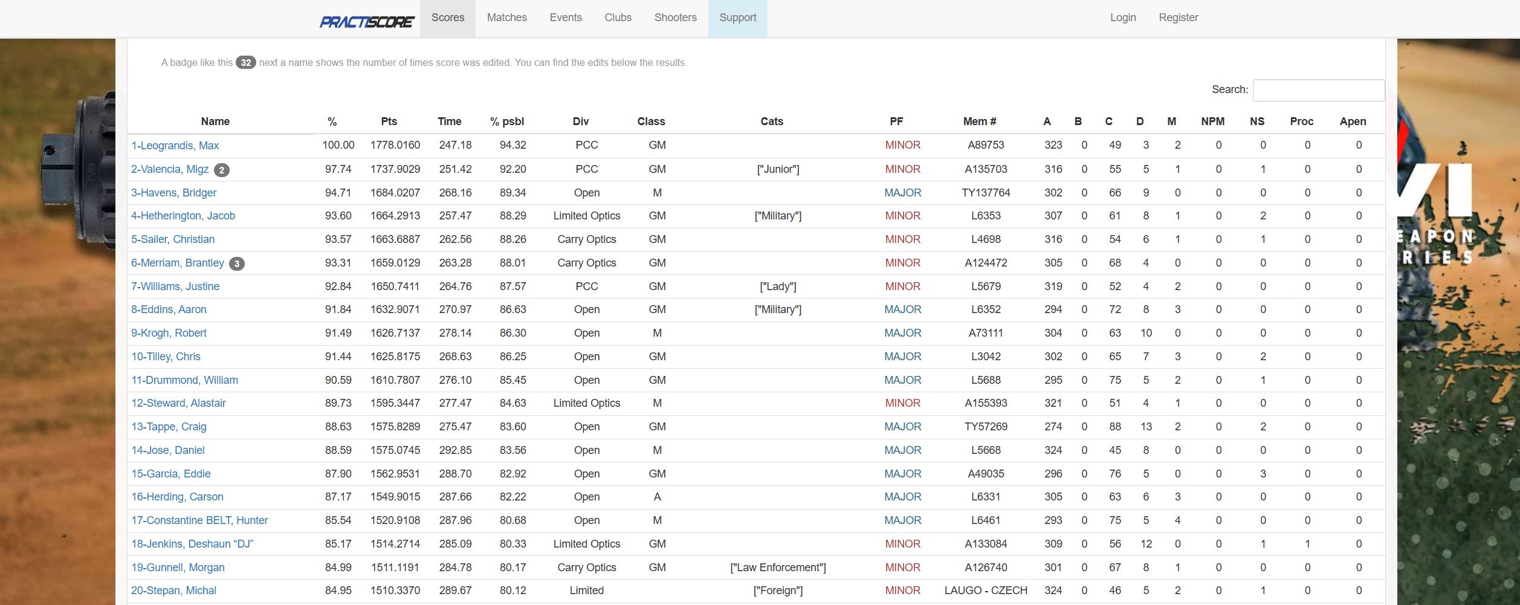Sort by Class column header
Viewport: 1520px width, 605px height.
coord(651,121)
